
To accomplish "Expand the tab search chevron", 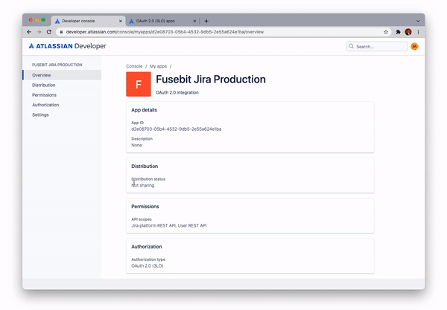I will (418, 21).
